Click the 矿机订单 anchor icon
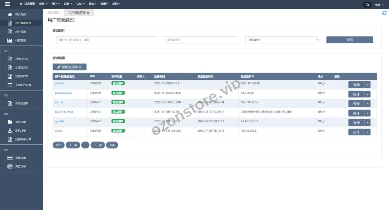Screen dimensions: 389x210 (10, 130)
